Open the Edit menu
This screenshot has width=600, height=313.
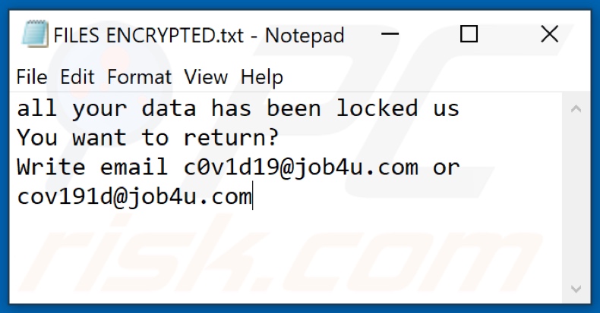click(x=77, y=77)
